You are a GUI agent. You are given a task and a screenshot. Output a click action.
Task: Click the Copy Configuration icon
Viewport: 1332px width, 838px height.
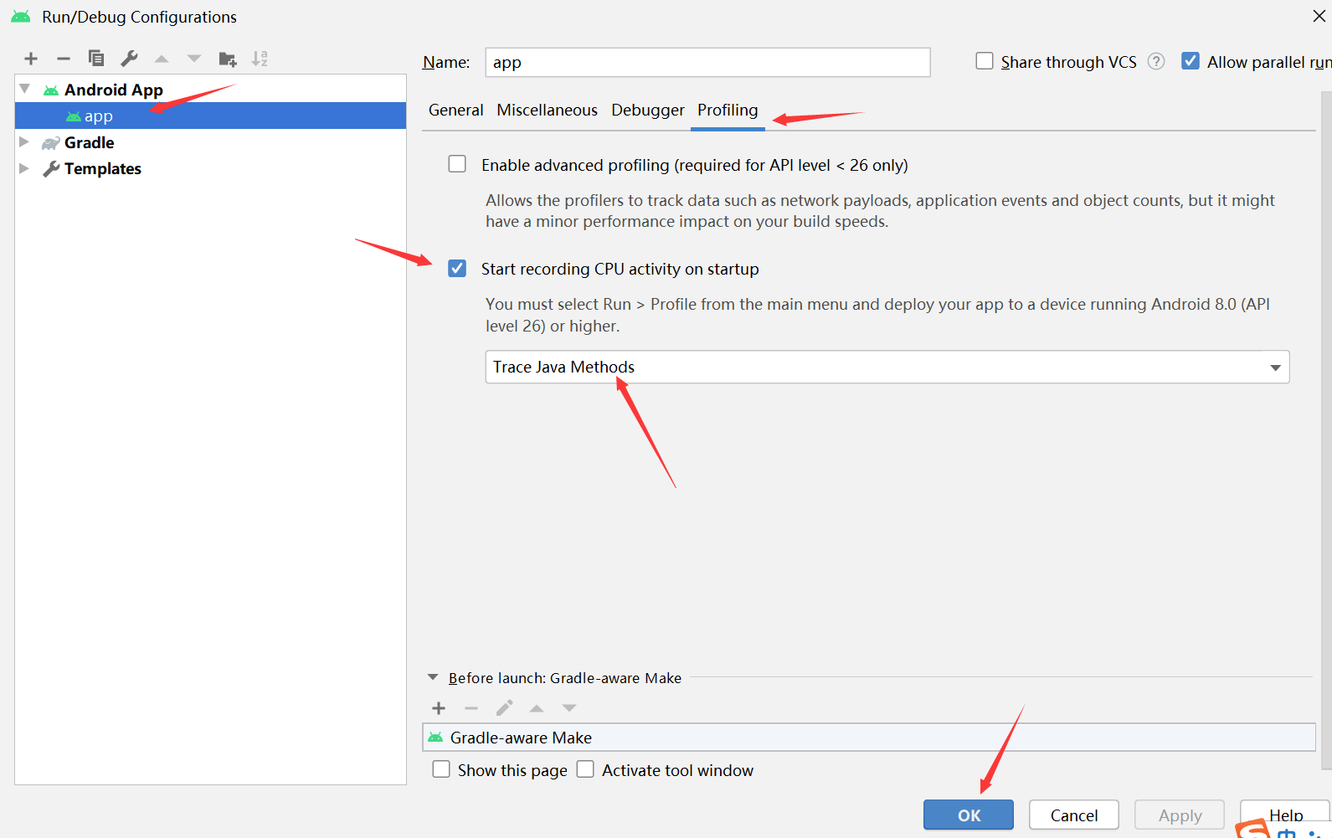click(96, 59)
